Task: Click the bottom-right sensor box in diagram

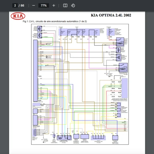Action: (x=115, y=137)
